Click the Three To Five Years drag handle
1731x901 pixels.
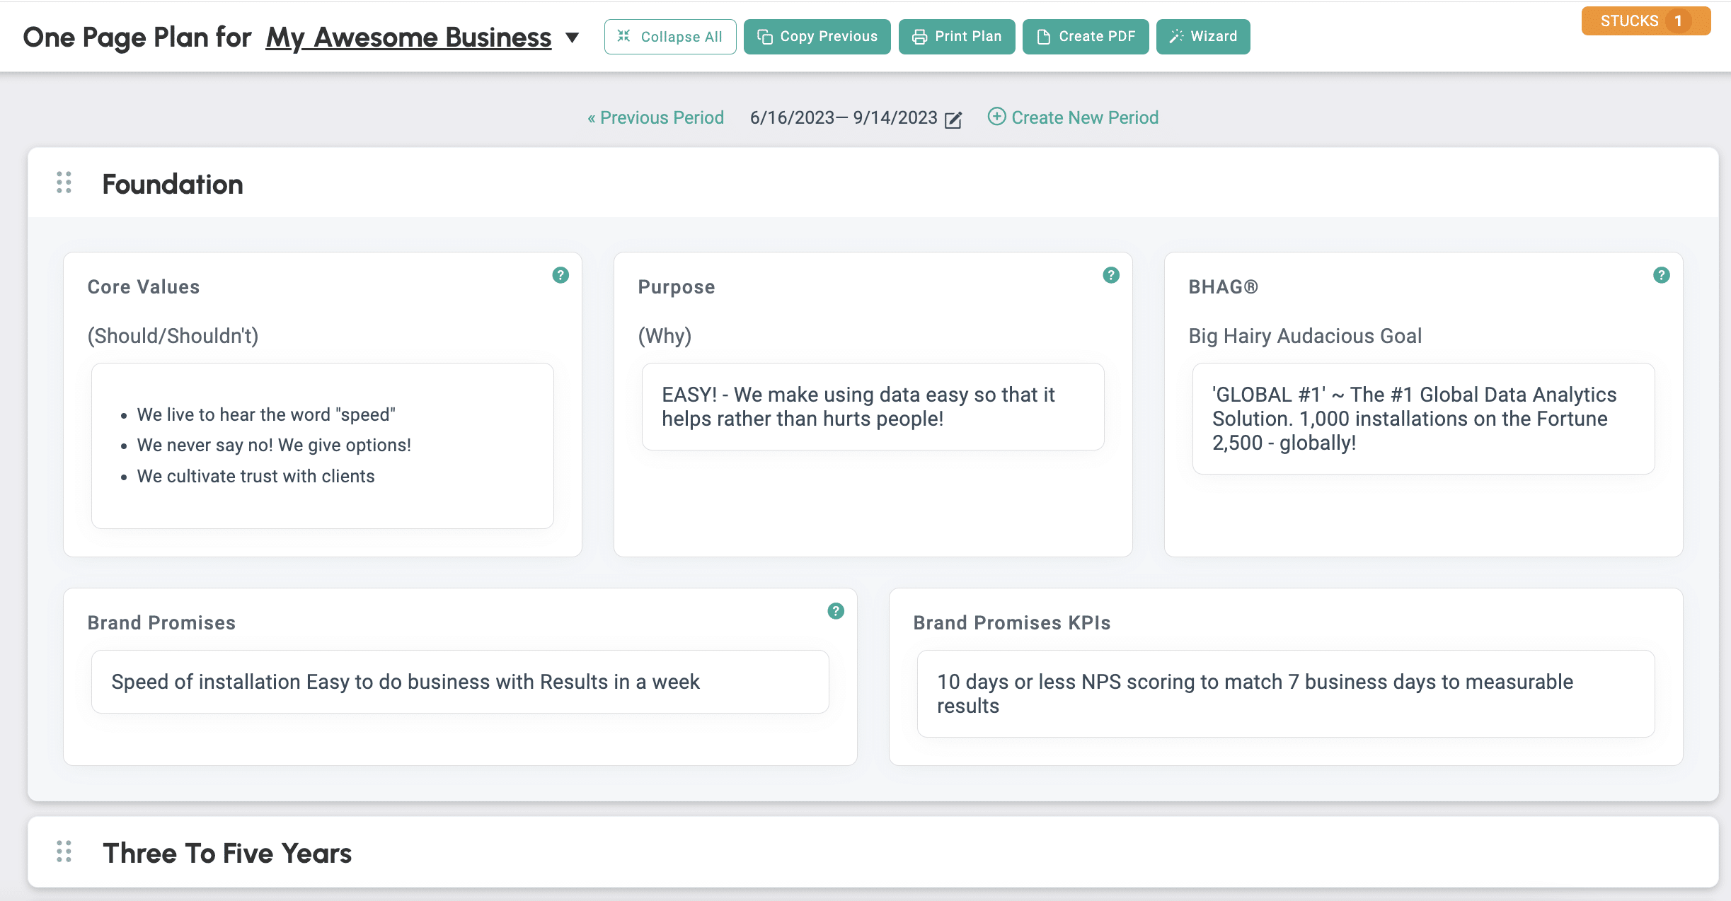pyautogui.click(x=64, y=851)
